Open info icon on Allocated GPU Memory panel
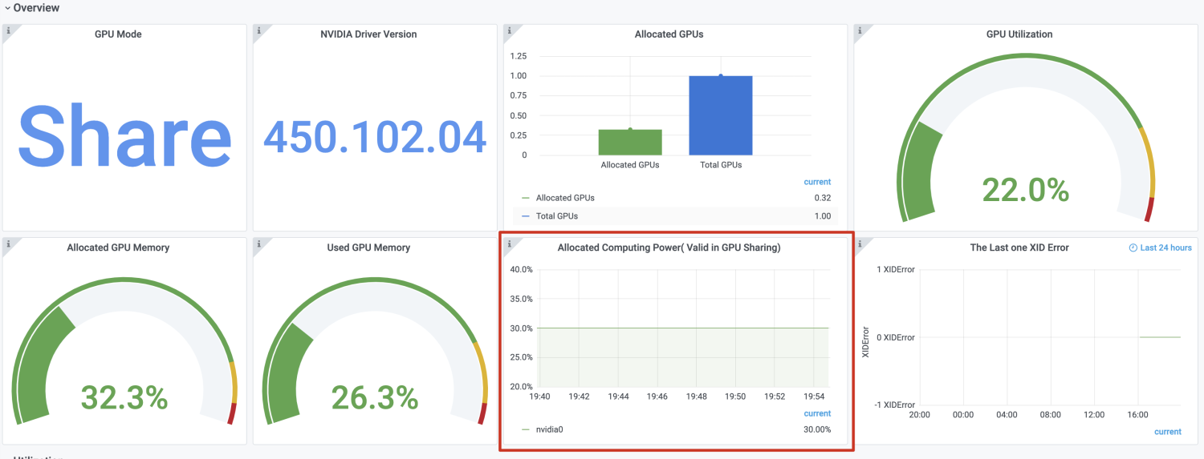This screenshot has width=1204, height=459. (8, 244)
